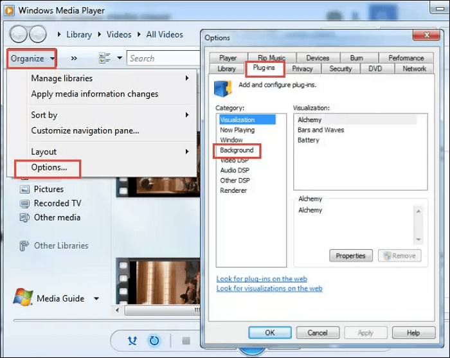Select the Battery visualization
This screenshot has width=450, height=358.
click(309, 140)
